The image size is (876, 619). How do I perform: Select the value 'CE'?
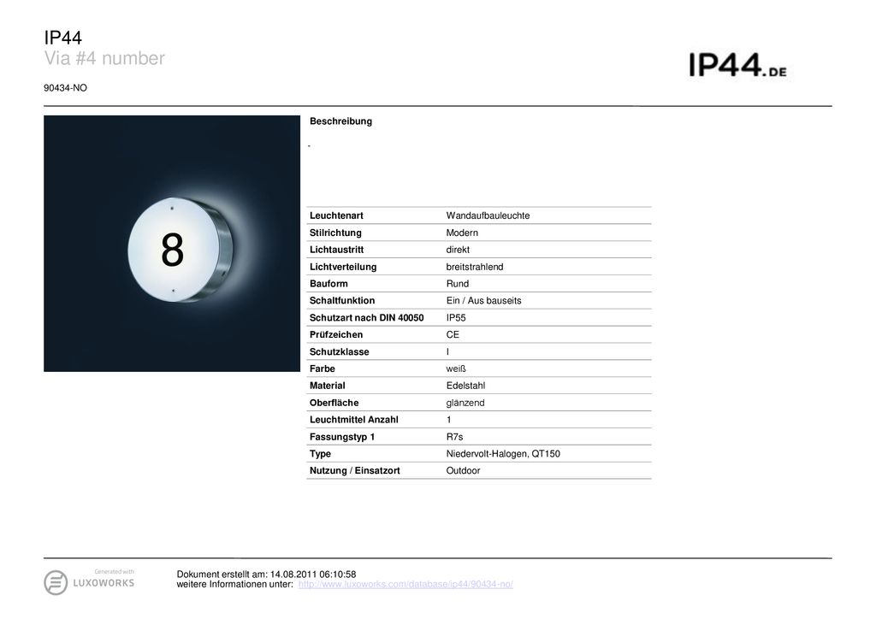[x=453, y=334]
